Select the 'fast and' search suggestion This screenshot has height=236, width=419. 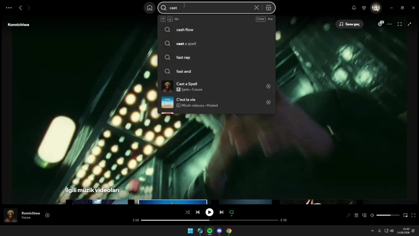tap(216, 71)
